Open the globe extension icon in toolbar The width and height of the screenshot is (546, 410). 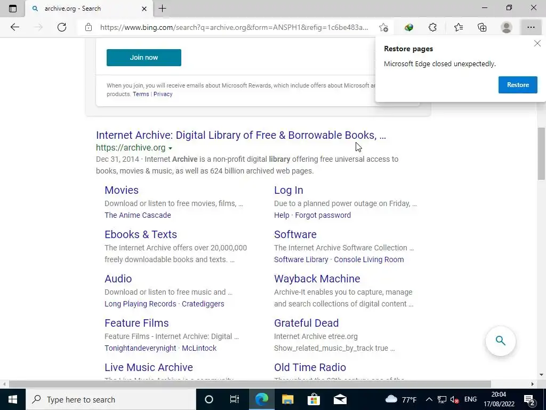[x=409, y=27]
